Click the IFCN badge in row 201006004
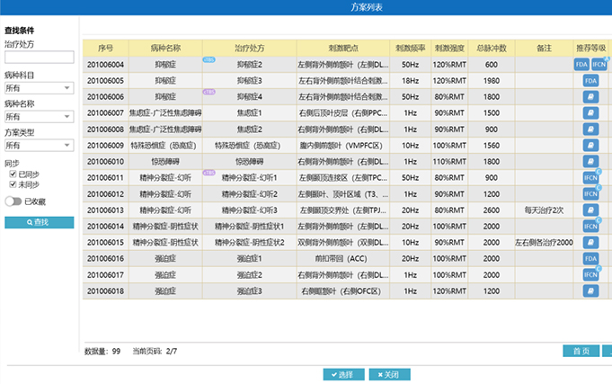 pyautogui.click(x=600, y=65)
